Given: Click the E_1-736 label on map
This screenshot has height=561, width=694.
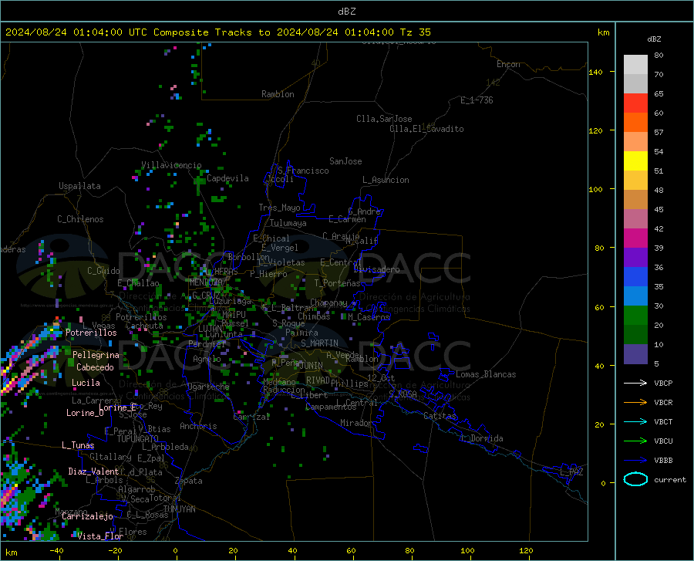Looking at the screenshot, I should click(477, 100).
